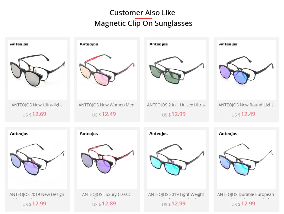The height and width of the screenshot is (214, 284).
Task: Open the red tortoise frame sunglasses image
Action: 107,159
